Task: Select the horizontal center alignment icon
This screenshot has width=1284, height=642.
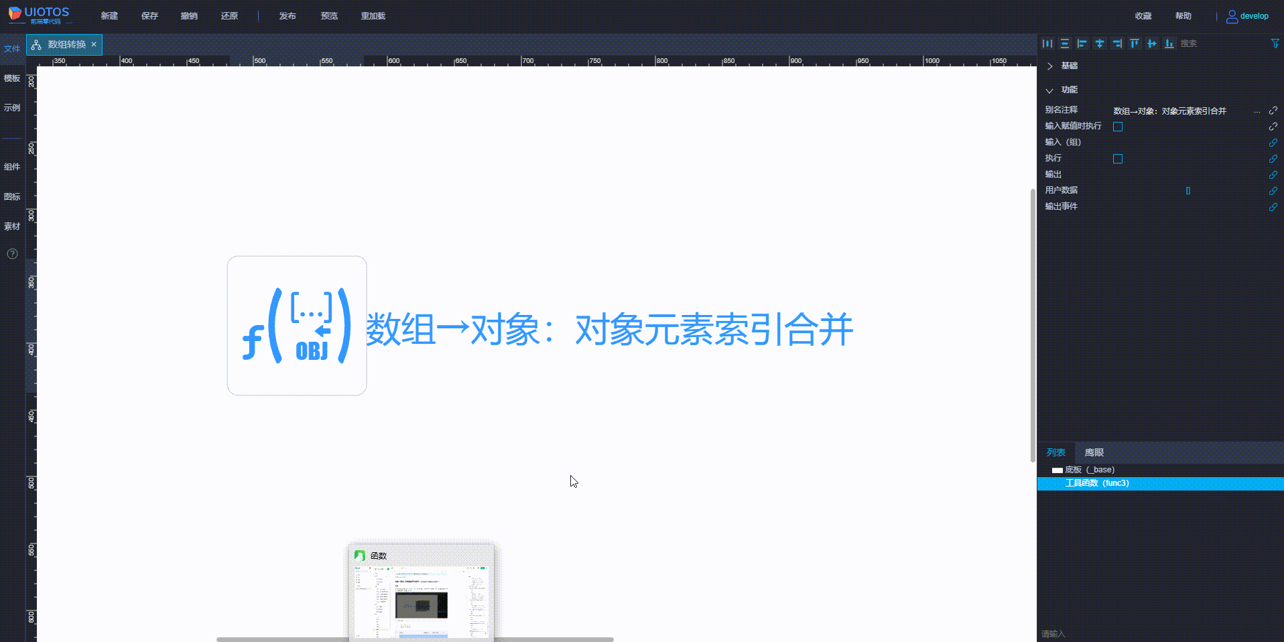Action: tap(1152, 44)
